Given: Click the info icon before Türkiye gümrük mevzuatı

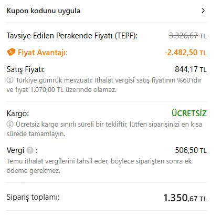Looking at the screenshot, I should (10, 80).
